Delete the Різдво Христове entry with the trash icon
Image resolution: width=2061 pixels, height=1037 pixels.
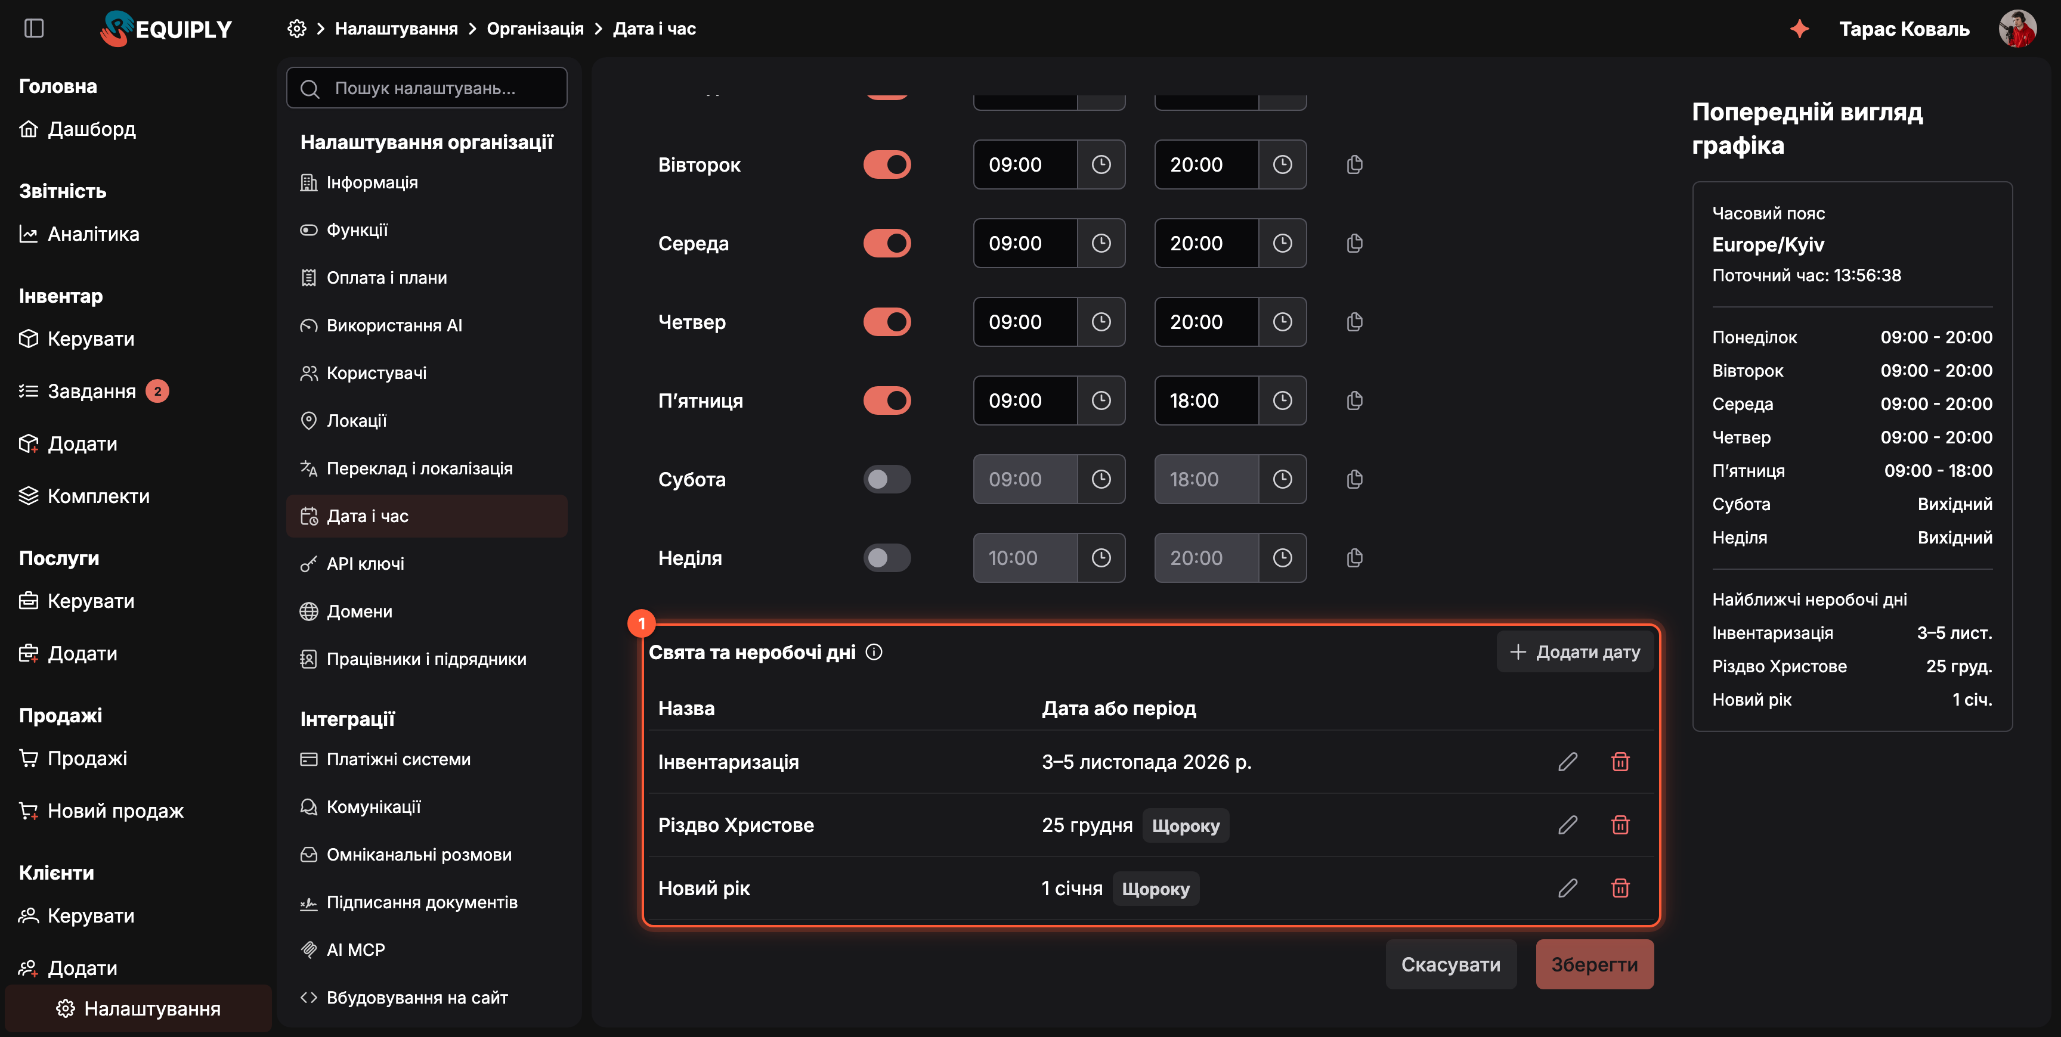(1620, 825)
